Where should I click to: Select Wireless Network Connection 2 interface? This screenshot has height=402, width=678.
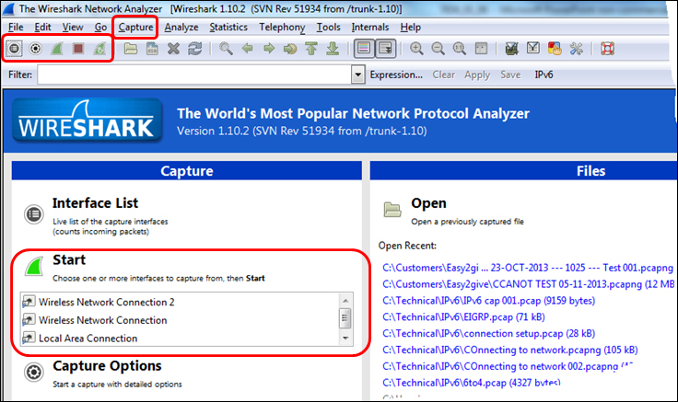(106, 303)
